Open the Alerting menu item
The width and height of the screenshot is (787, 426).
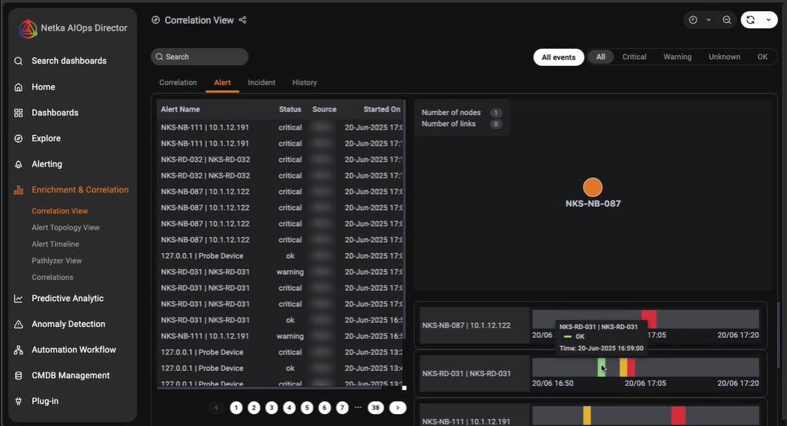46,164
